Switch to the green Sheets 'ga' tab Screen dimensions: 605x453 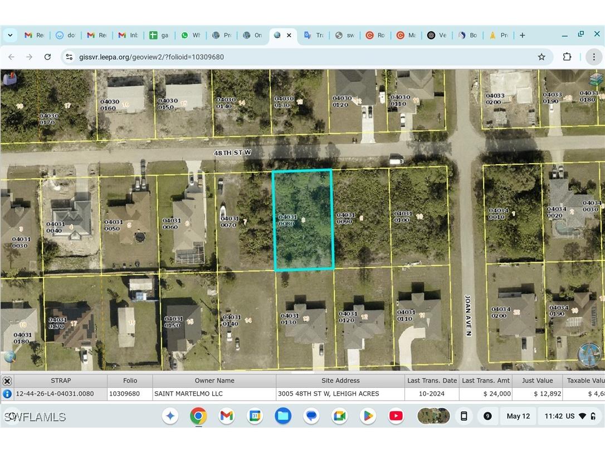(159, 35)
